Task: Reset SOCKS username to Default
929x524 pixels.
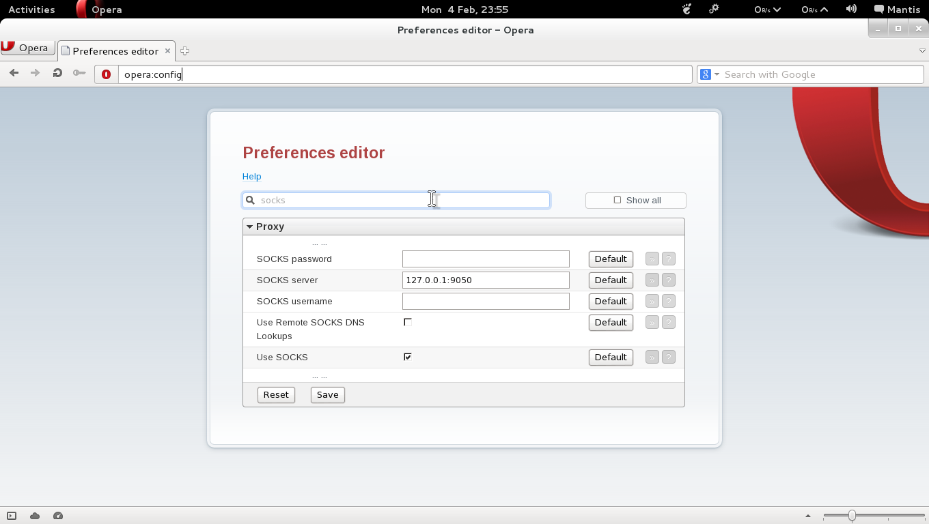Action: coord(611,302)
